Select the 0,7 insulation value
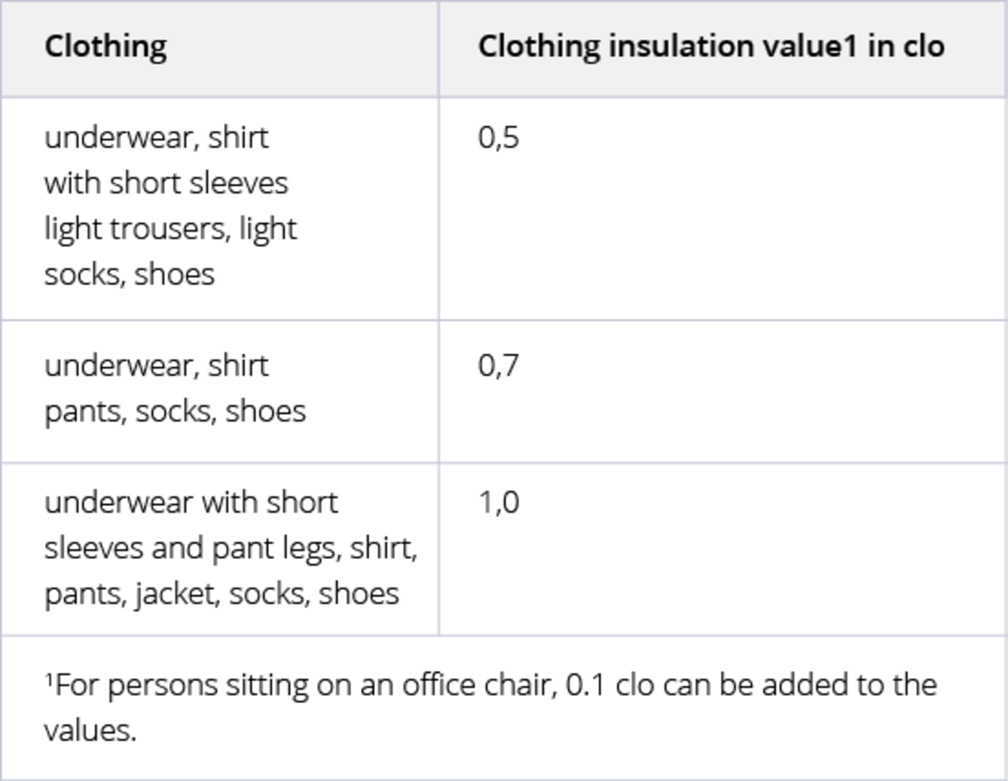This screenshot has width=1008, height=781. click(498, 365)
